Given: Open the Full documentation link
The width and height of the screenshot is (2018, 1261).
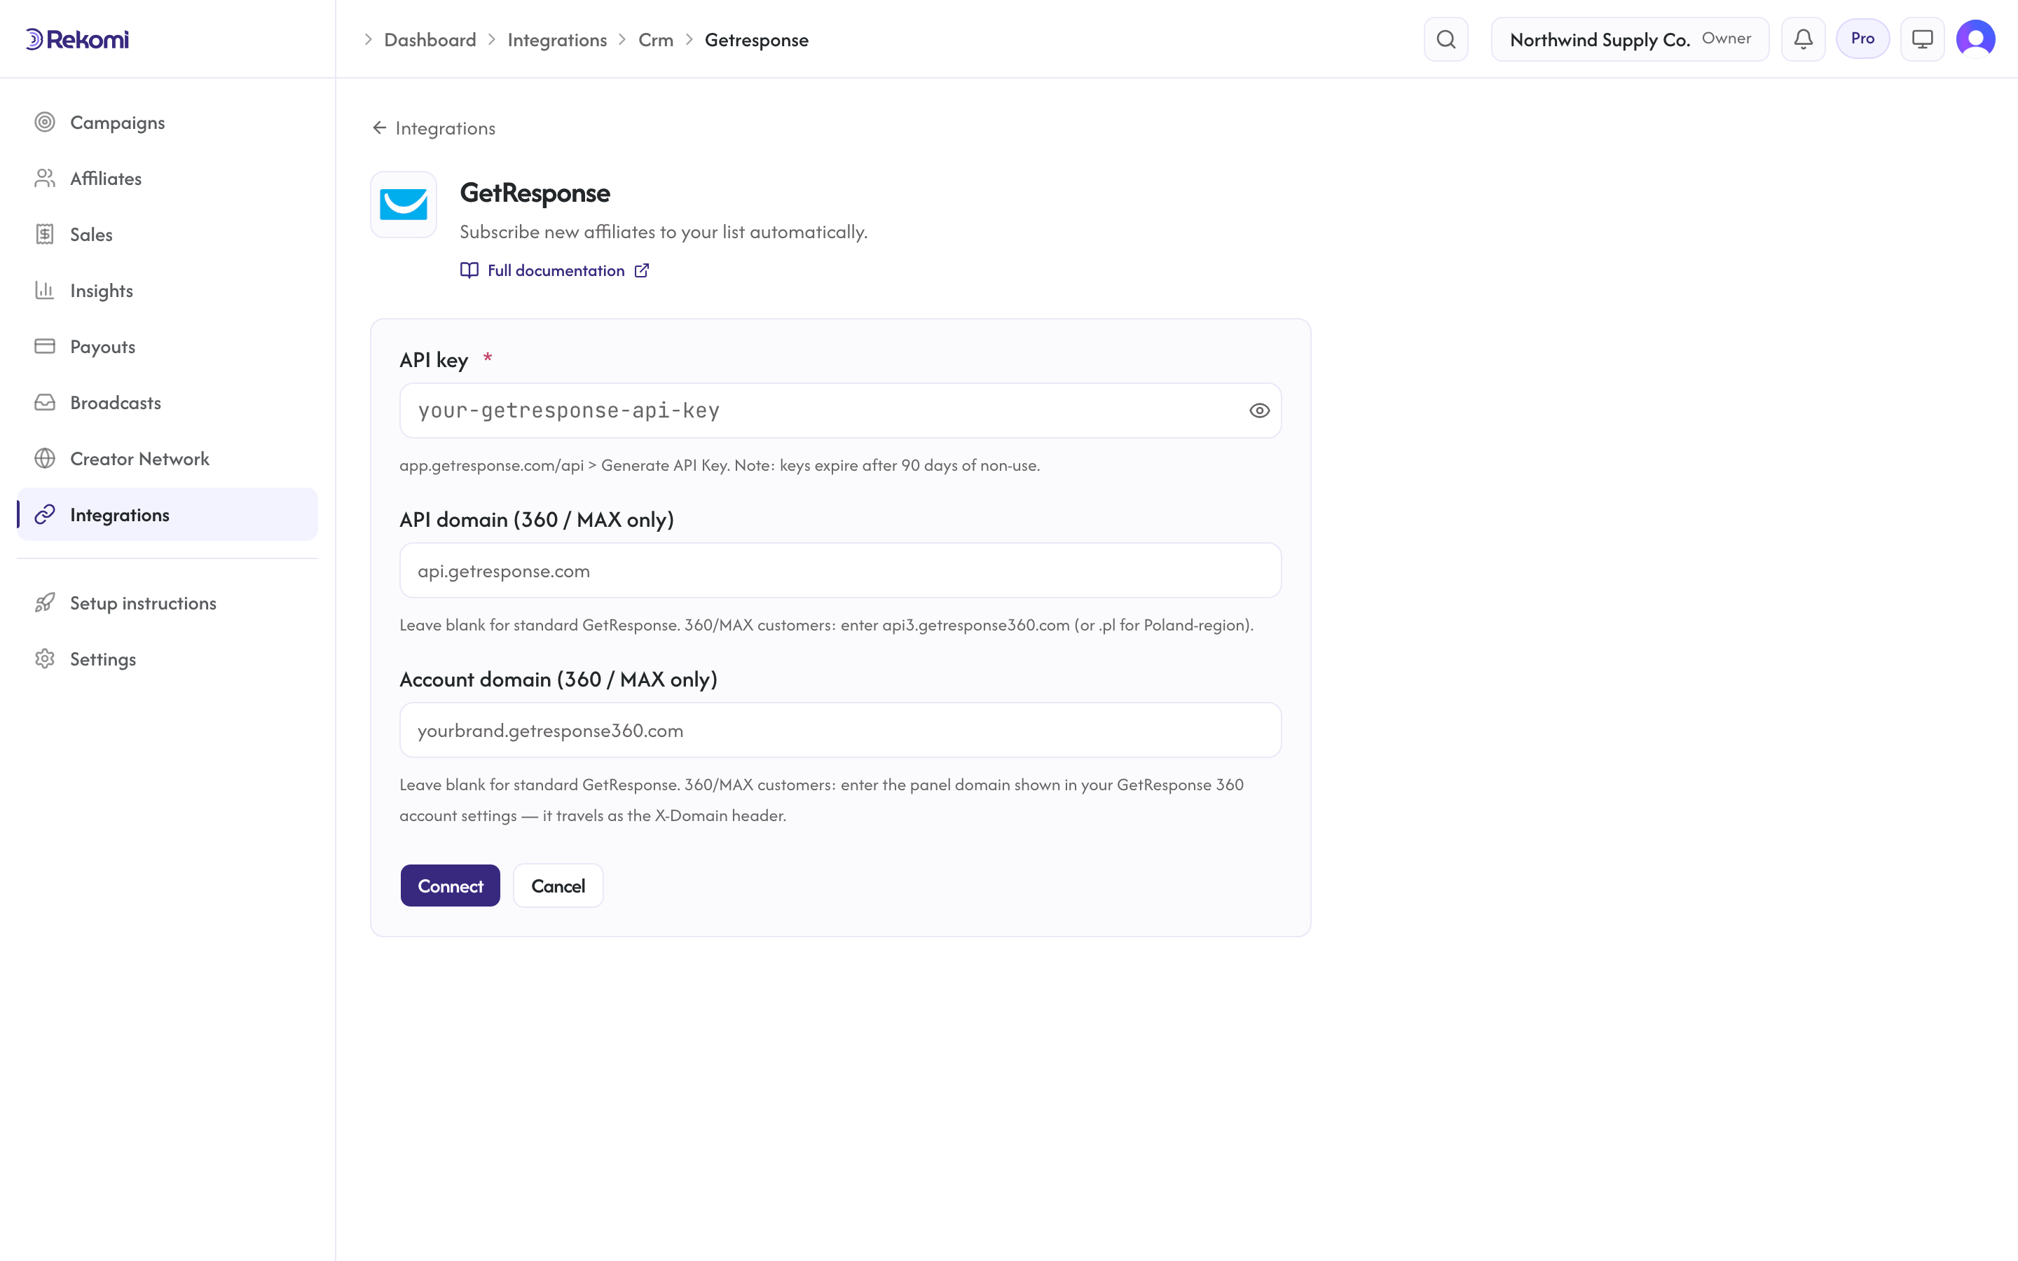Looking at the screenshot, I should tap(554, 270).
